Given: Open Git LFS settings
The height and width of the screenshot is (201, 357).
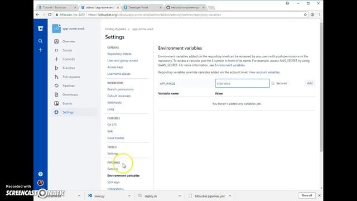Looking at the screenshot, I should point(112,125).
